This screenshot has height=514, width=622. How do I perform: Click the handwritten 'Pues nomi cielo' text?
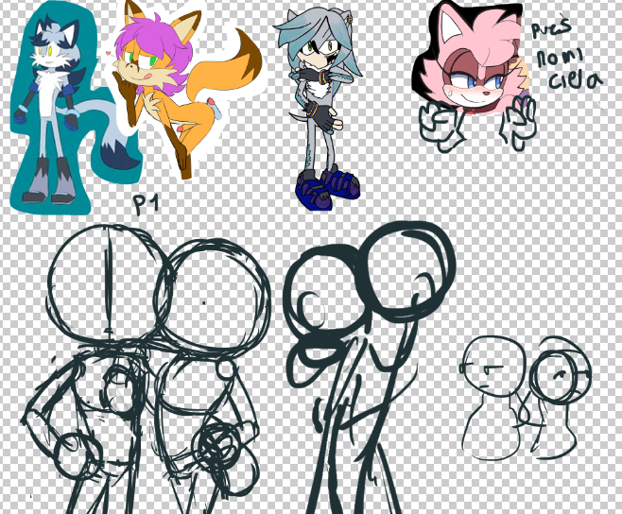click(566, 55)
